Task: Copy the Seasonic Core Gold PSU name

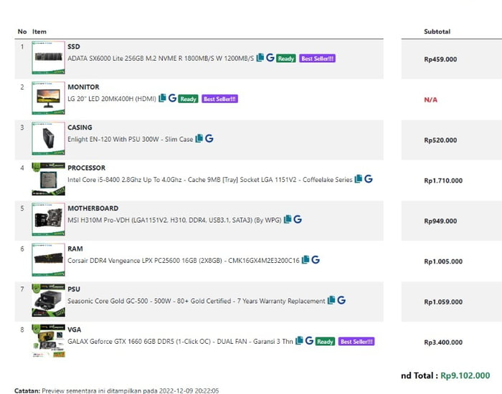Action: pyautogui.click(x=331, y=300)
